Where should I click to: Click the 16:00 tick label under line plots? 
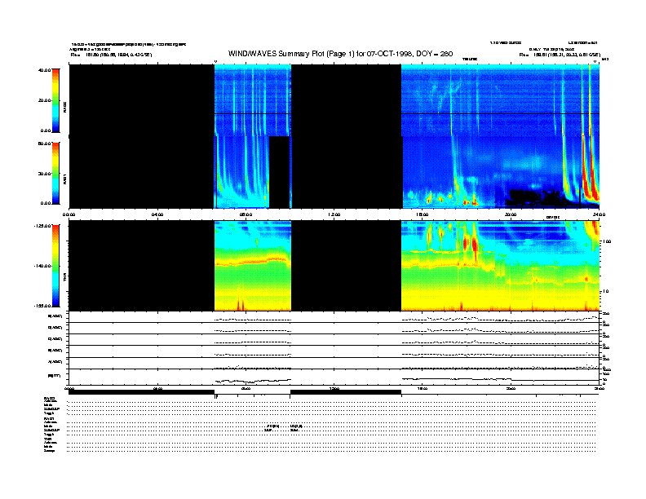pos(423,388)
